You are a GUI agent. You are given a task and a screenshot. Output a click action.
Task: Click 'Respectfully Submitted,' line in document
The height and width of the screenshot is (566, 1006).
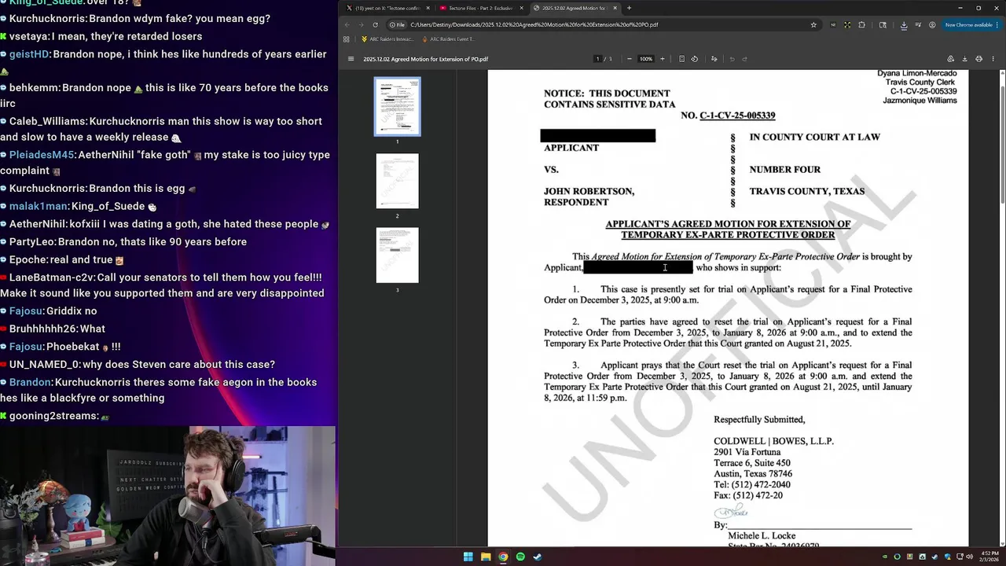[x=759, y=420]
